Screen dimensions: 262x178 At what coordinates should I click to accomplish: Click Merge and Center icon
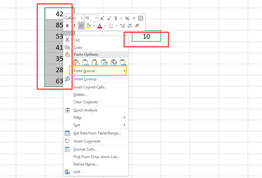click(140, 18)
